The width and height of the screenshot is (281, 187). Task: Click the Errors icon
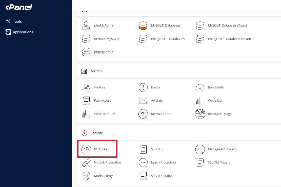[x=143, y=87]
